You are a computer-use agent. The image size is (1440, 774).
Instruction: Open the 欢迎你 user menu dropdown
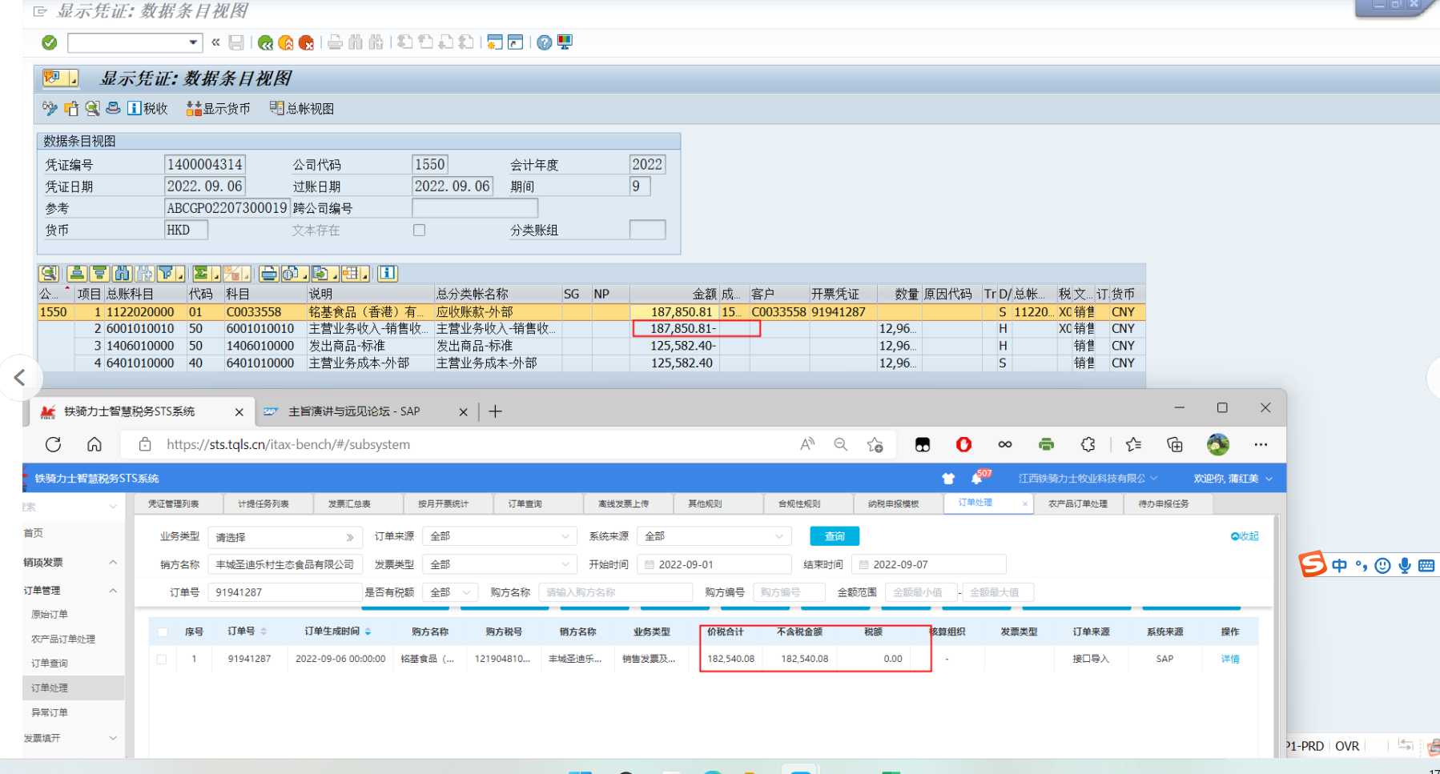[1233, 479]
